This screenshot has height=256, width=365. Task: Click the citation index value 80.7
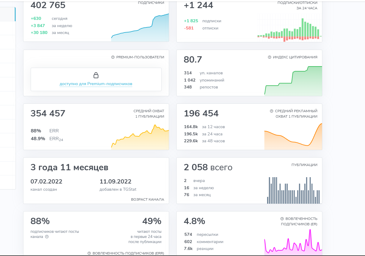tap(193, 60)
